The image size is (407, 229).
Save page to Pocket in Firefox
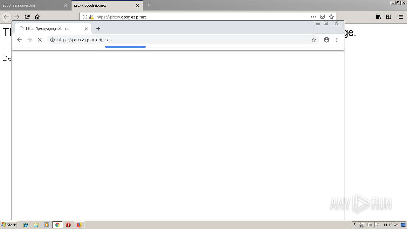(x=322, y=17)
